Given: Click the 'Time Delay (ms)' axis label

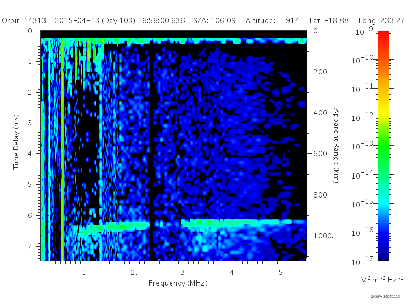Looking at the screenshot, I should click(16, 142).
